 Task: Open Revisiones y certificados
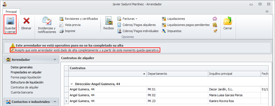click(x=78, y=19)
